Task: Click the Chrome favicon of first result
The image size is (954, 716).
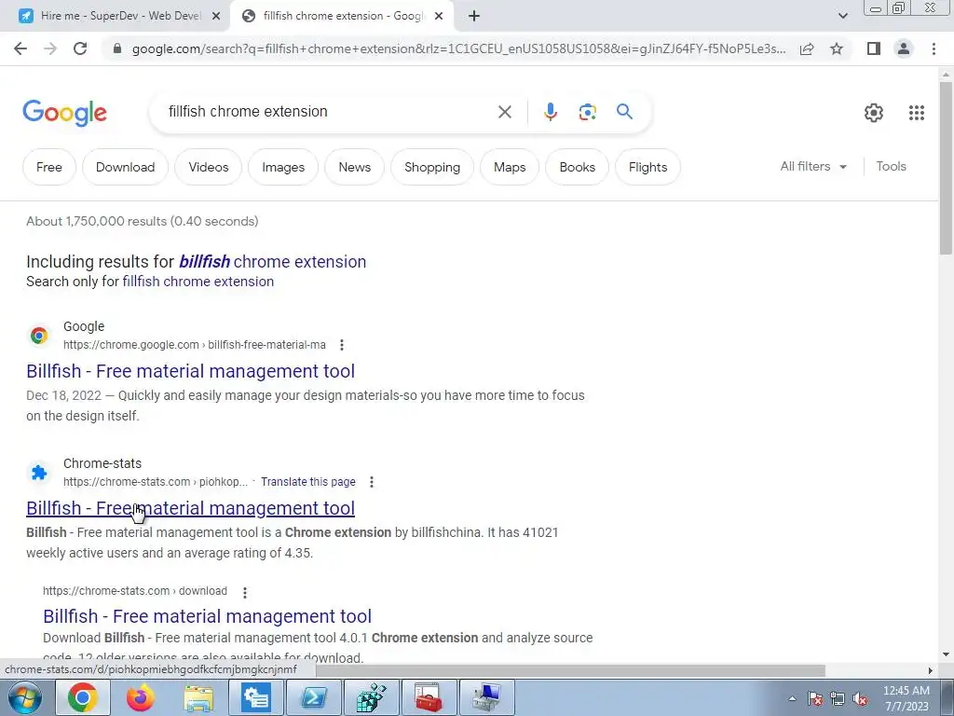Action: [x=39, y=336]
